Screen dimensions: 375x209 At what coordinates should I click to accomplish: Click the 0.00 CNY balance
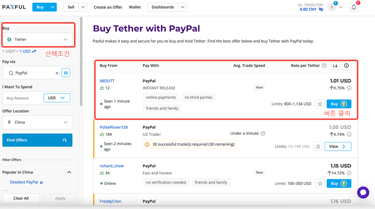coord(308,9)
